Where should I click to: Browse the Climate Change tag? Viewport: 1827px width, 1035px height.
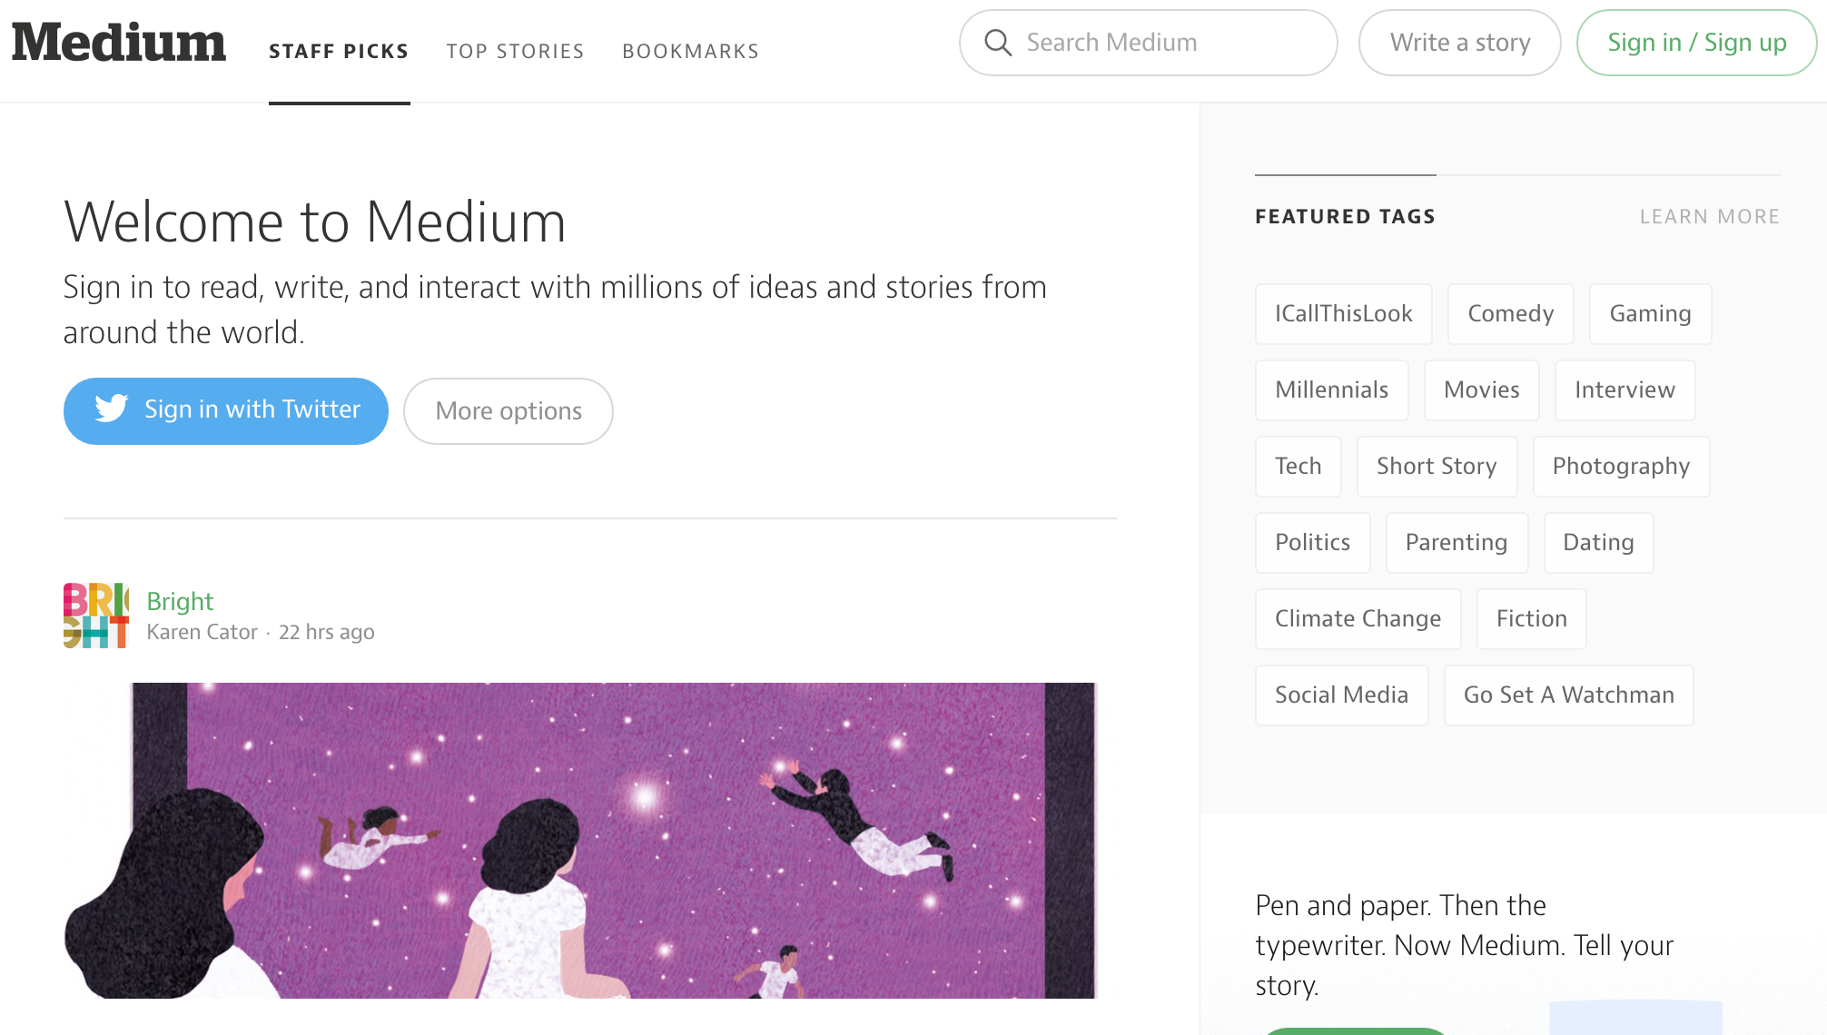[x=1357, y=618]
